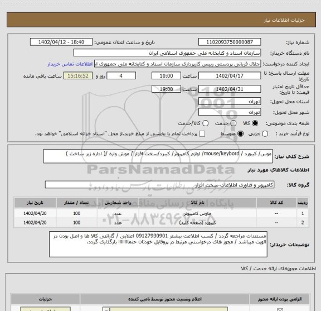Open the اطلاعات تماس خریدار link
This screenshot has height=311, width=321.
click(x=70, y=64)
